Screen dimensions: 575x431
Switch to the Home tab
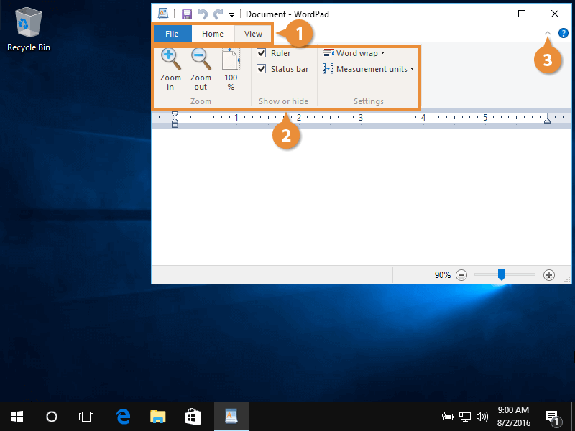[x=213, y=34]
